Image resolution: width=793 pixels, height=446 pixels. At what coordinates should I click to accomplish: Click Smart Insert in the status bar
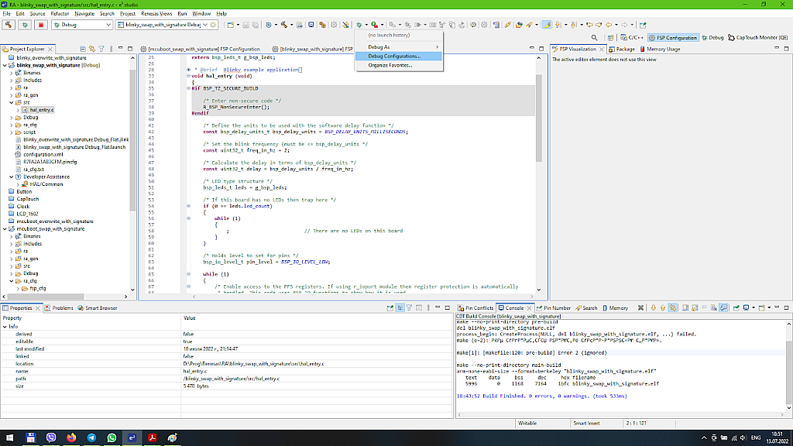pyautogui.click(x=587, y=424)
